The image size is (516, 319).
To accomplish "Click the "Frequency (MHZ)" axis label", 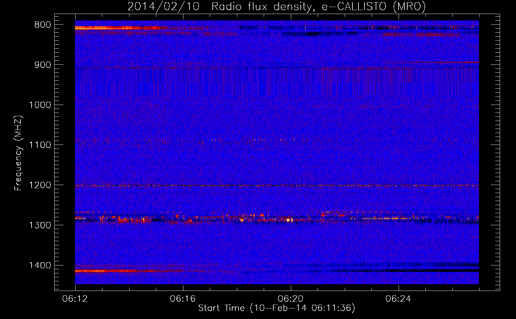I will coord(19,153).
